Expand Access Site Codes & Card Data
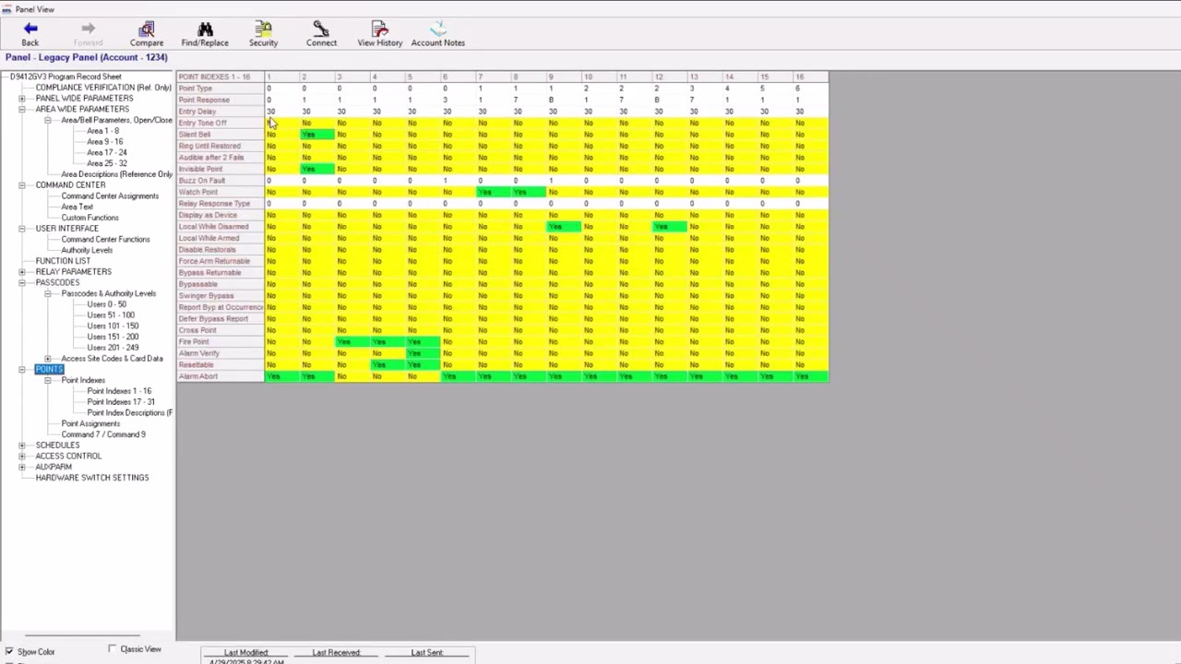The height and width of the screenshot is (664, 1181). (x=48, y=359)
